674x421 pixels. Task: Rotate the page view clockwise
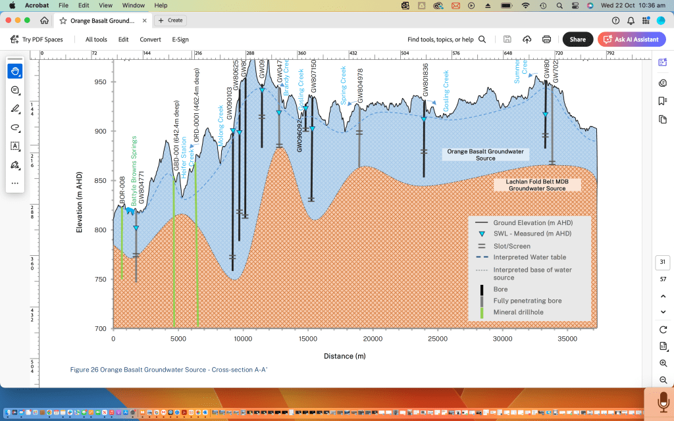coord(662,329)
